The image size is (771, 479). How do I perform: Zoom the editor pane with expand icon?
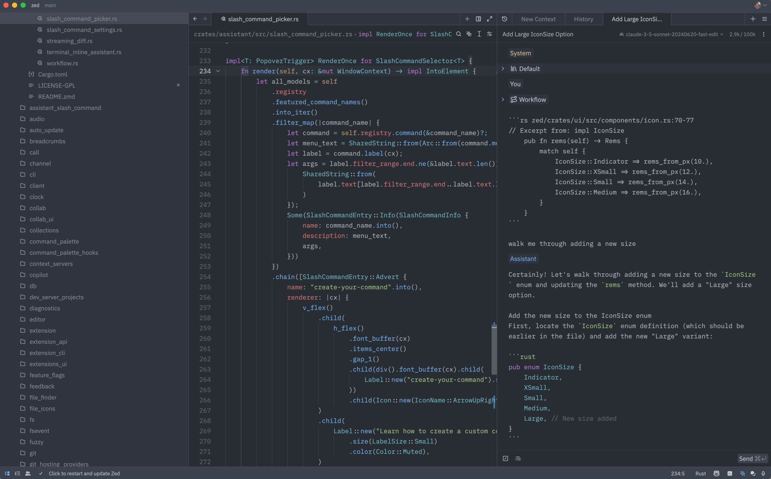[x=490, y=19]
